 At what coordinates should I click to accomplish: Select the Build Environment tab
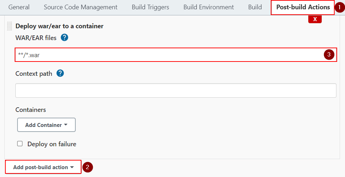(x=209, y=7)
